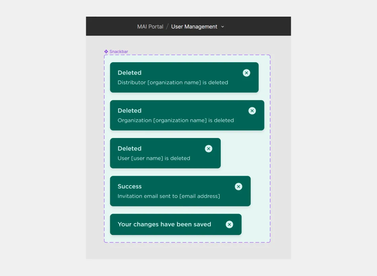Click the Snackbar component diamond icon
This screenshot has height=276, width=377.
tap(106, 52)
